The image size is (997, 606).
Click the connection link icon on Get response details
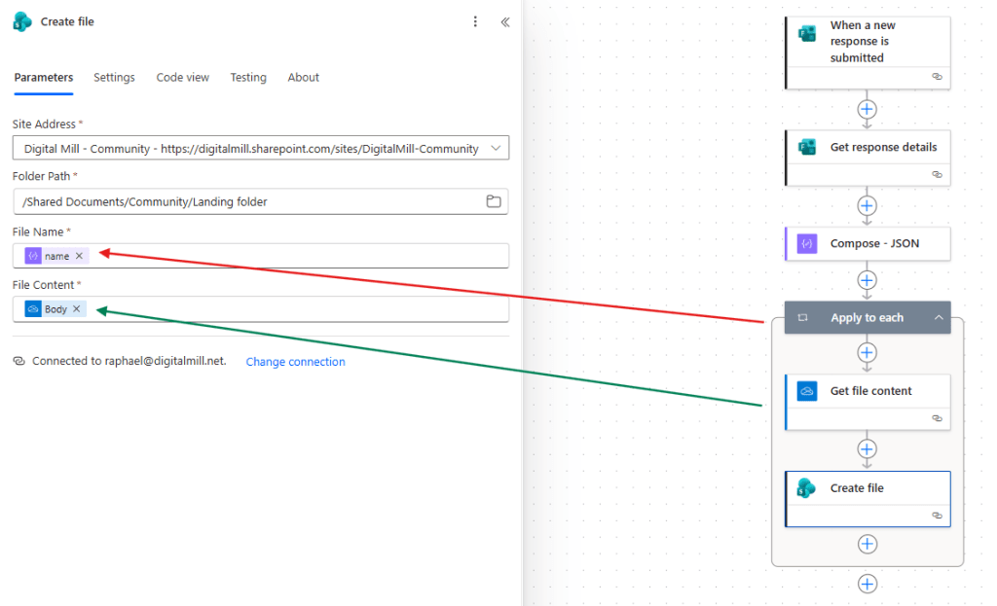[x=937, y=175]
